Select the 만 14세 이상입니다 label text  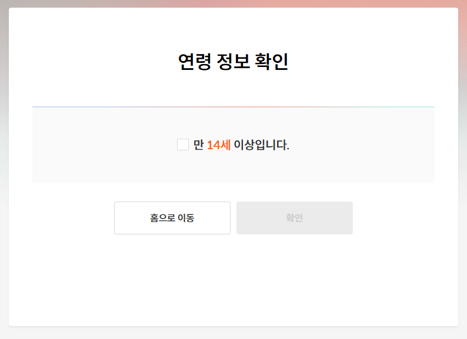241,145
